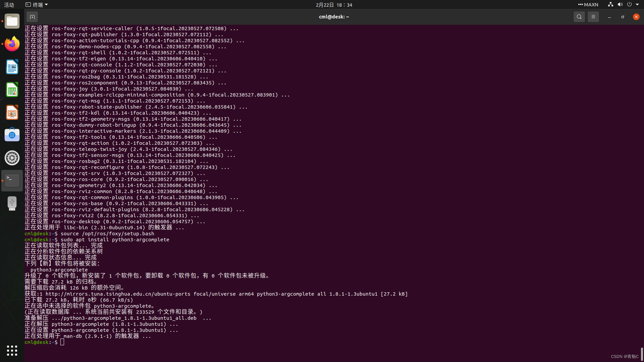Click the 活动 menu item
Screen dimensions: 644x362
[9, 4]
